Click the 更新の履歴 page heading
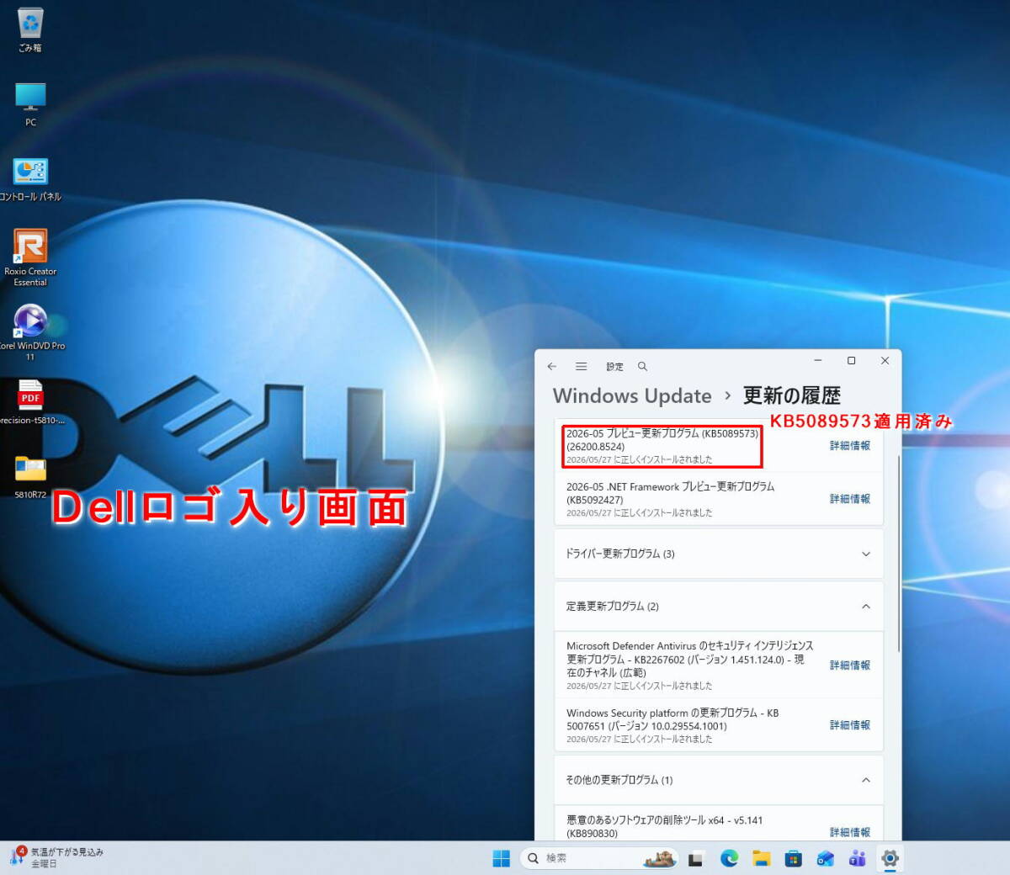The width and height of the screenshot is (1010, 875). [791, 395]
